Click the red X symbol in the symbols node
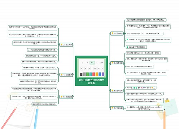This screenshot has width=179, height=129. (142, 88)
